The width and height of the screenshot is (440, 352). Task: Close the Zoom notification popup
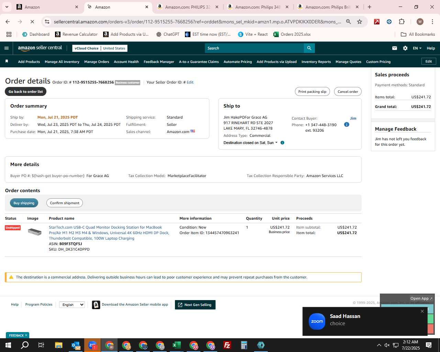(x=422, y=311)
